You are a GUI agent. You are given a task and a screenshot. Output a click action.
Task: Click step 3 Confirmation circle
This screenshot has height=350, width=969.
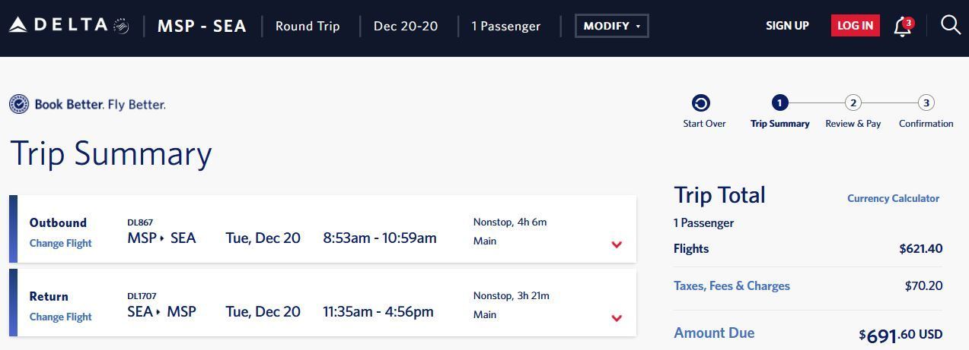point(926,102)
